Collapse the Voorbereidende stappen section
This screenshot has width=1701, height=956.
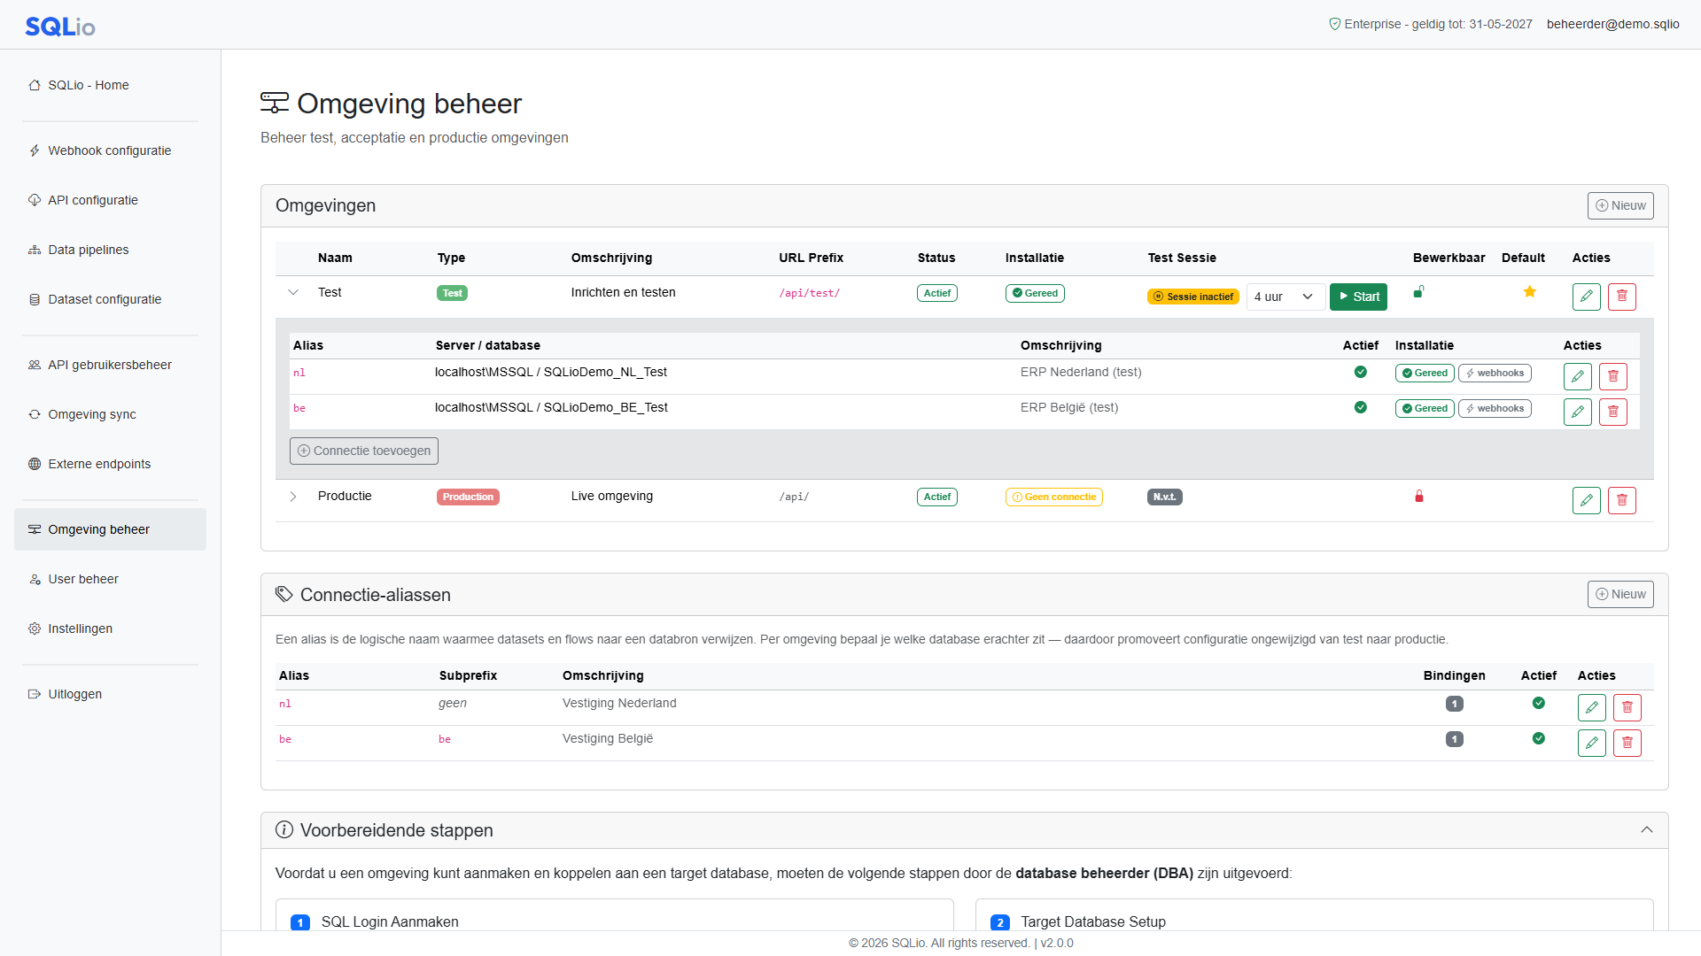click(x=1646, y=829)
